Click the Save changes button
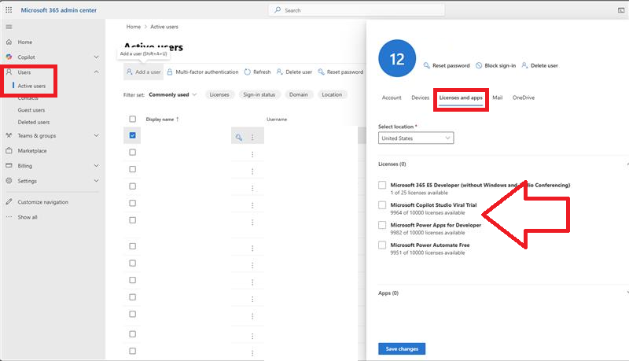The width and height of the screenshot is (629, 361). pos(402,349)
